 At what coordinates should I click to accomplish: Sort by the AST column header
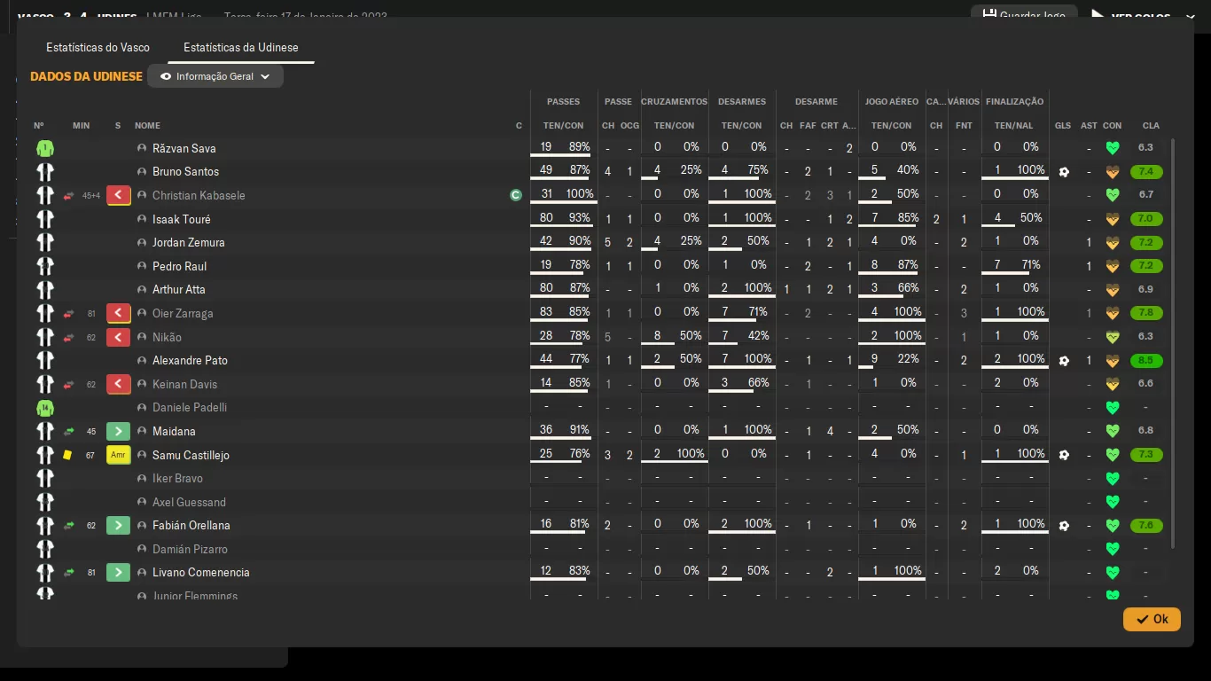(1089, 126)
